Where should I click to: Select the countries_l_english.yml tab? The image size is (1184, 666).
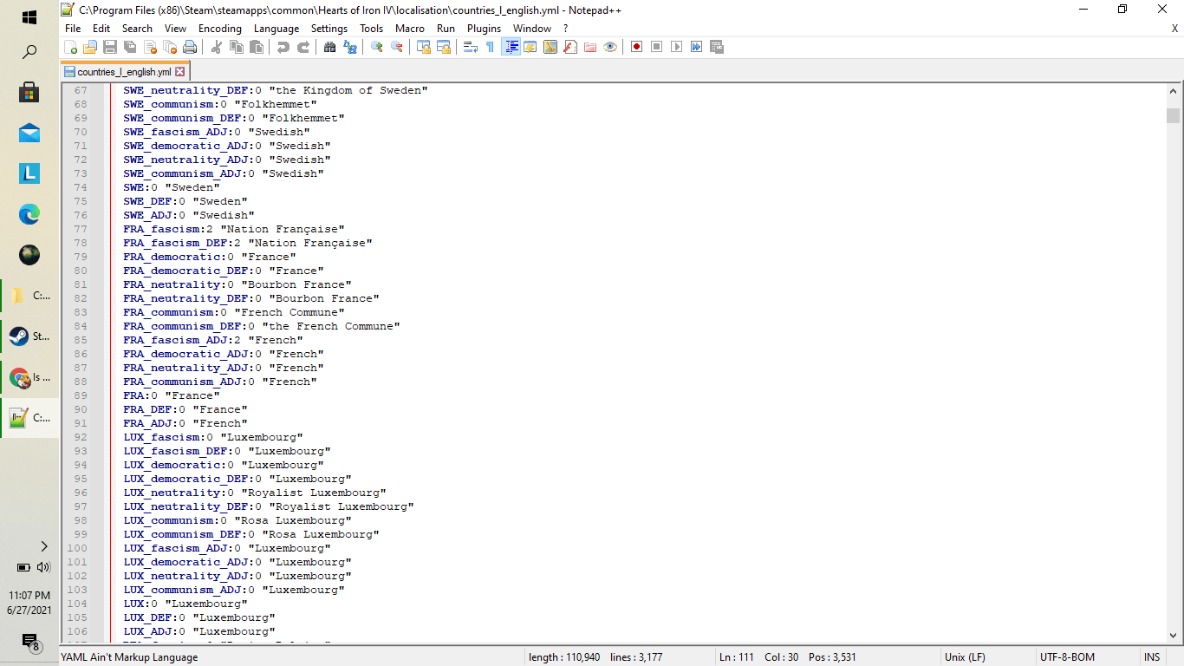124,72
